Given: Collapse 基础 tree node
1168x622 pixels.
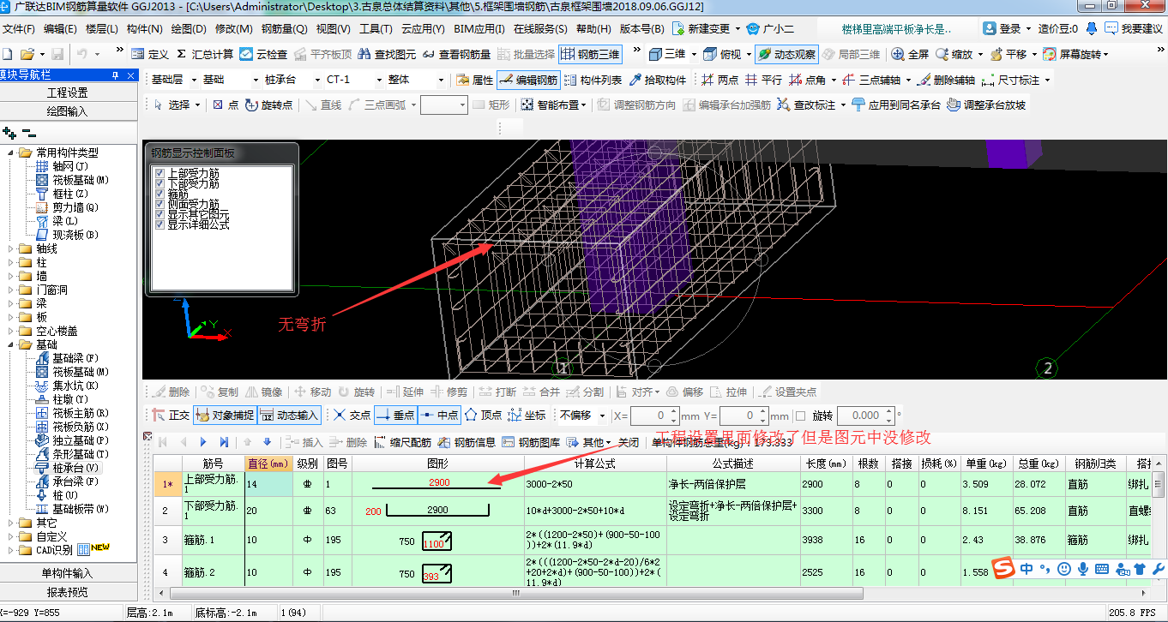Looking at the screenshot, I should coord(11,344).
